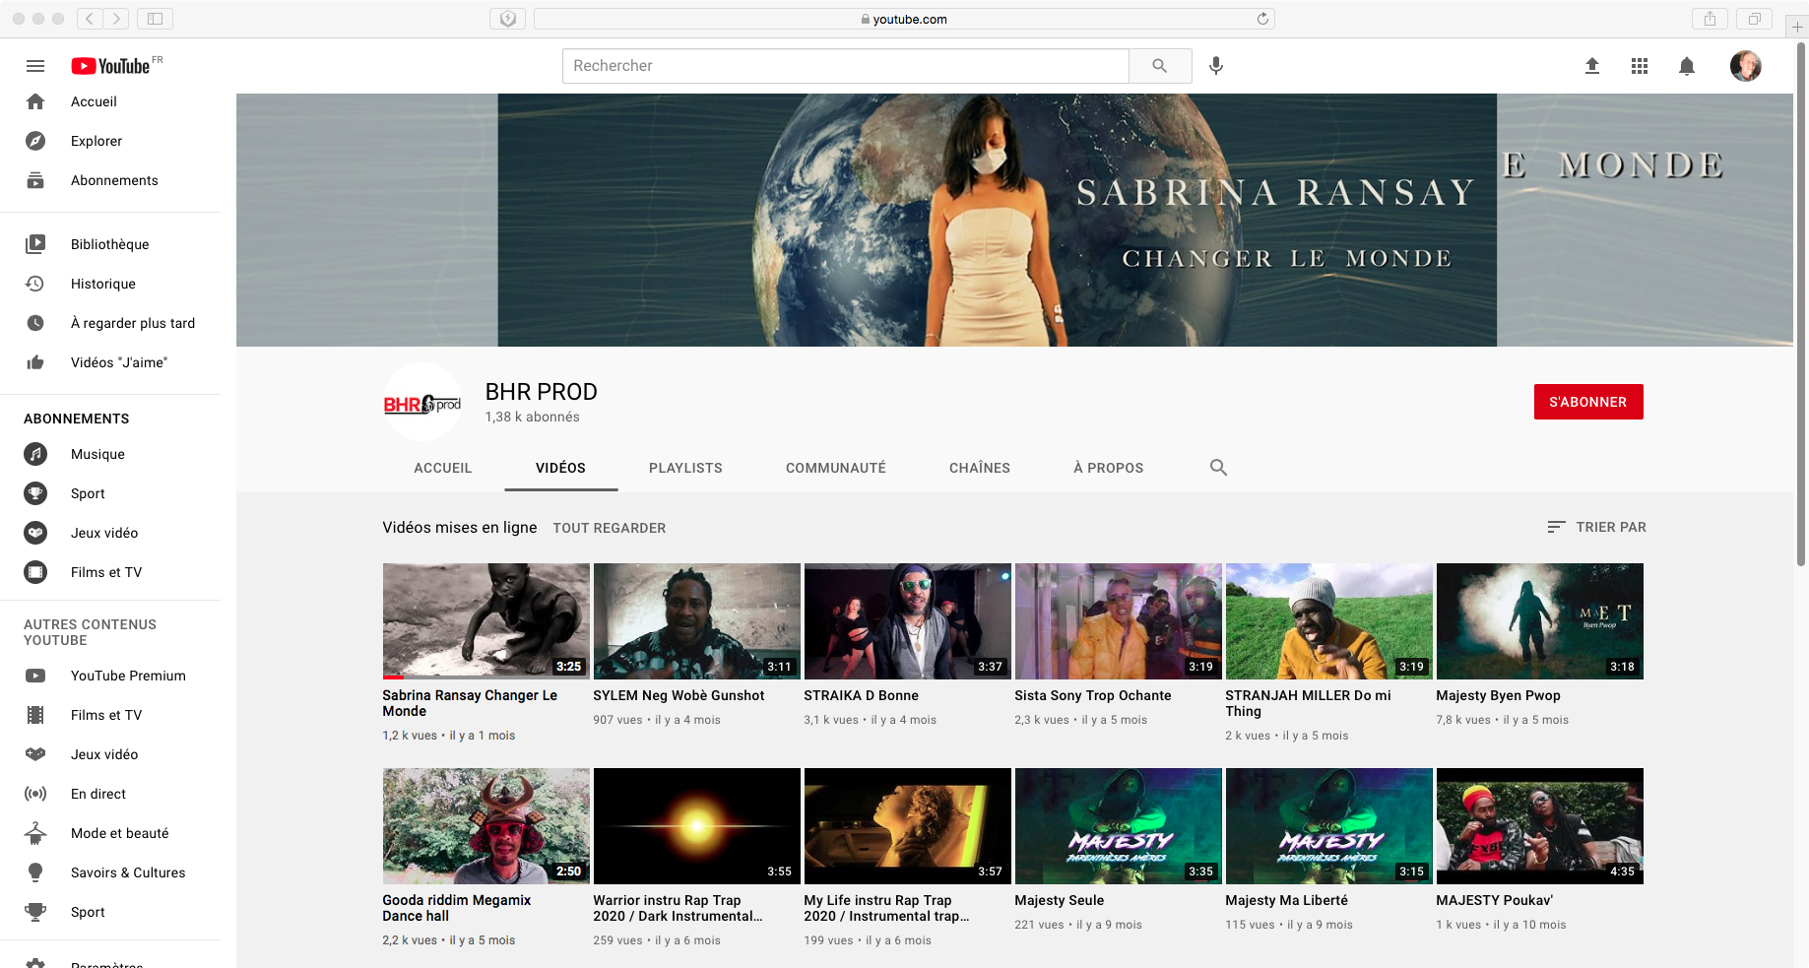The image size is (1809, 968).
Task: Open the À propos tab
Action: pos(1109,468)
